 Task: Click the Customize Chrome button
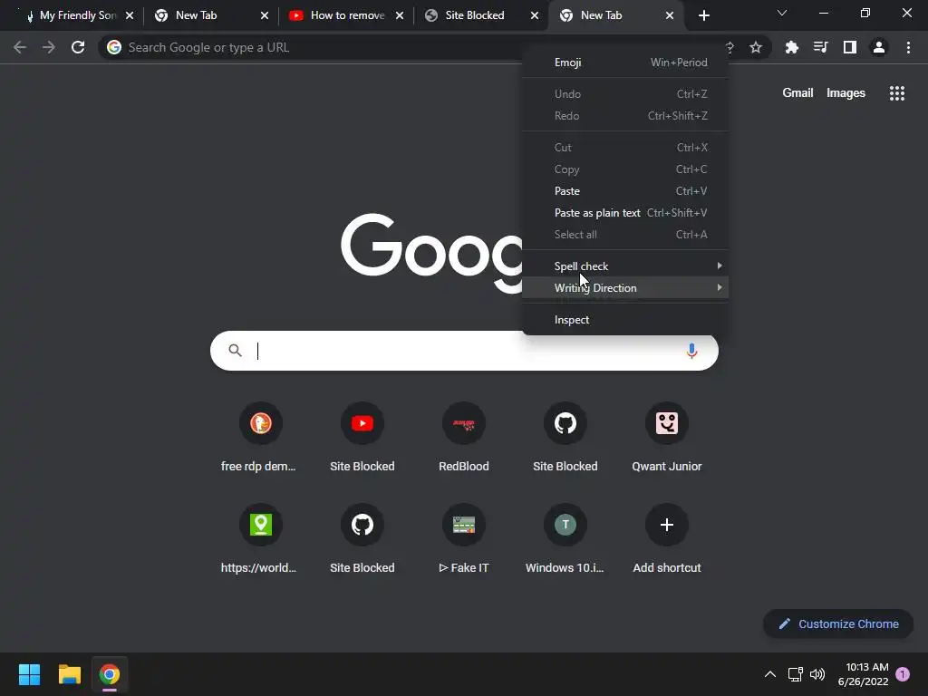838,623
